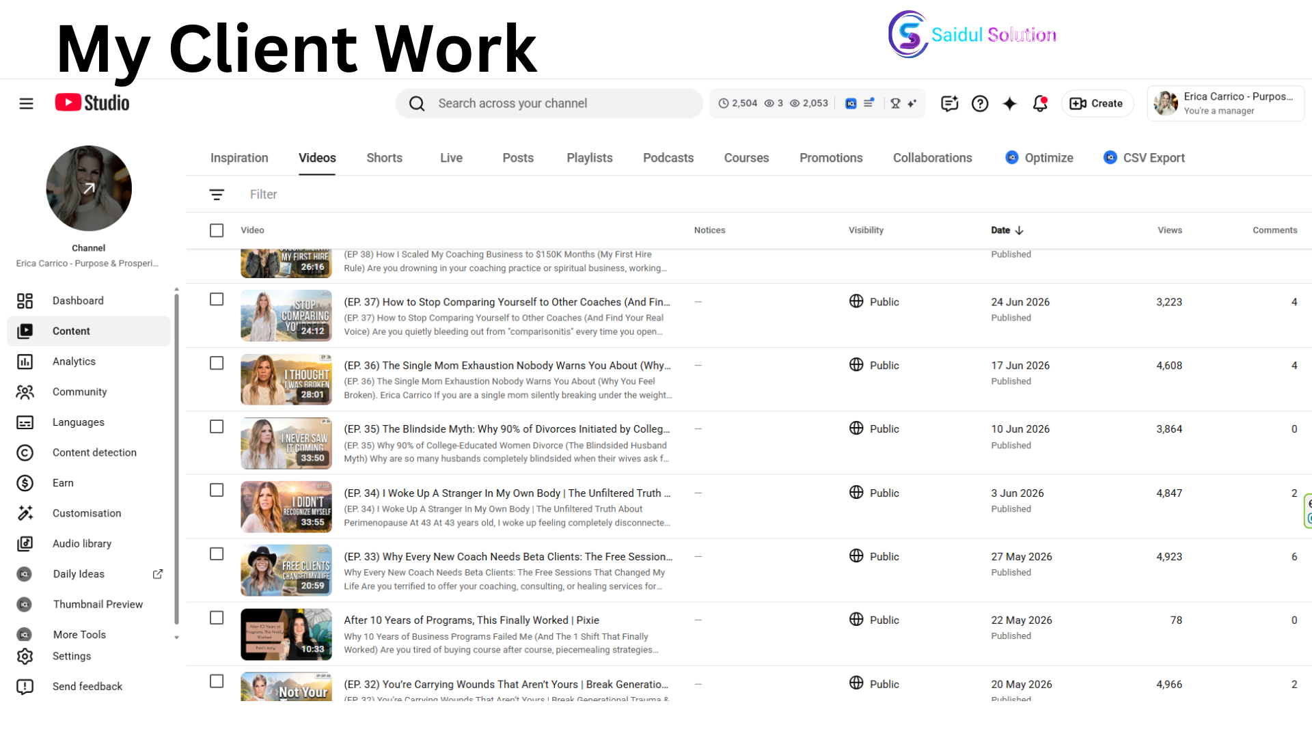The width and height of the screenshot is (1312, 738).
Task: Open the Erica Carrico account switcher
Action: 1226,104
